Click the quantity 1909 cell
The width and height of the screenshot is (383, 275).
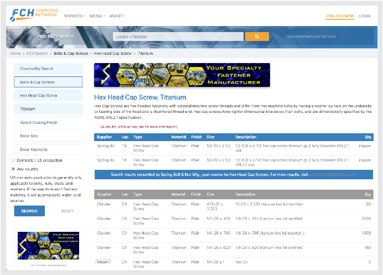tap(366, 233)
